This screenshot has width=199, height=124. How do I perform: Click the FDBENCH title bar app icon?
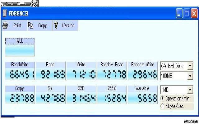5,13
